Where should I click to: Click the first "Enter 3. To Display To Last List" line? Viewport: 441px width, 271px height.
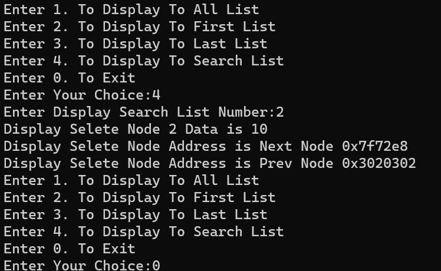pos(135,44)
